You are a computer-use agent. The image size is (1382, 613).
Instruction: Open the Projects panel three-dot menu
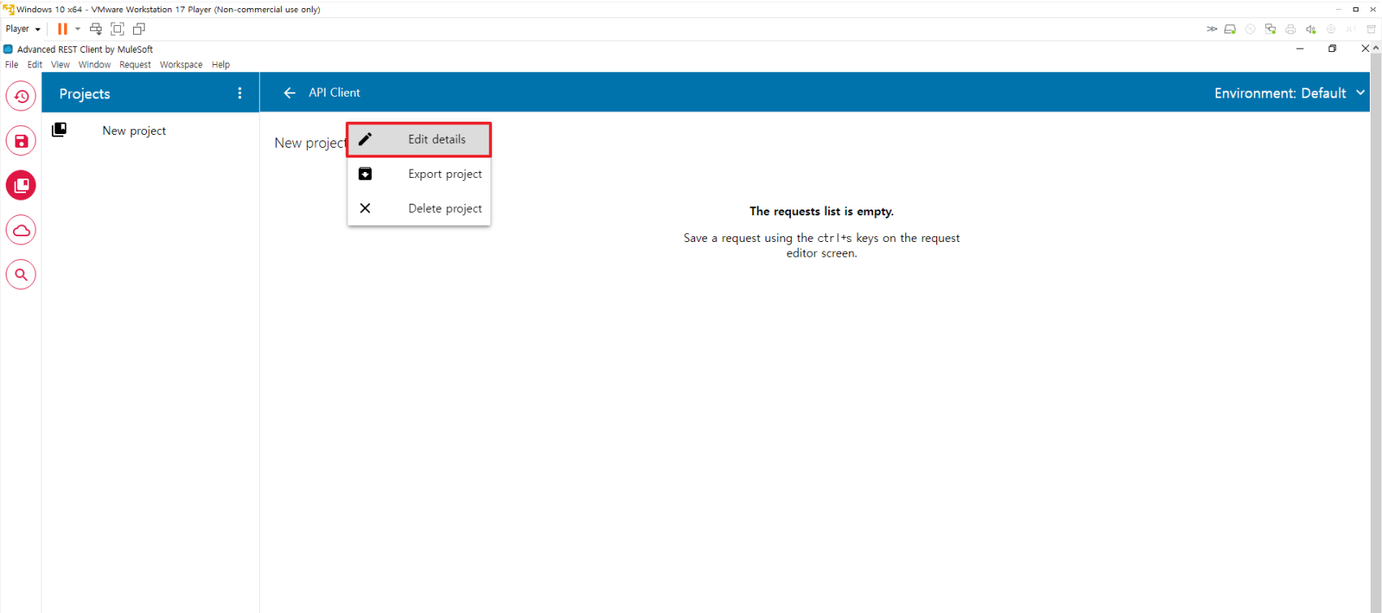click(x=240, y=93)
